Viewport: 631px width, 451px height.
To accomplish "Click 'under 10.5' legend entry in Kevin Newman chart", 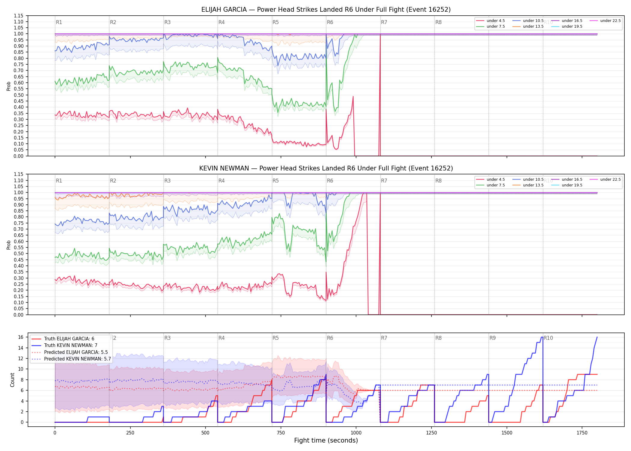I will [x=528, y=179].
